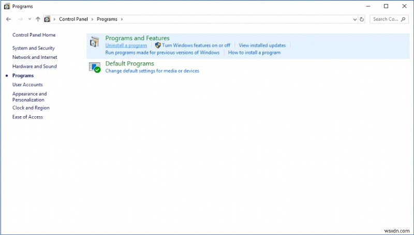This screenshot has height=235, width=414.
Task: Open Network and Internet category
Action: pyautogui.click(x=35, y=57)
